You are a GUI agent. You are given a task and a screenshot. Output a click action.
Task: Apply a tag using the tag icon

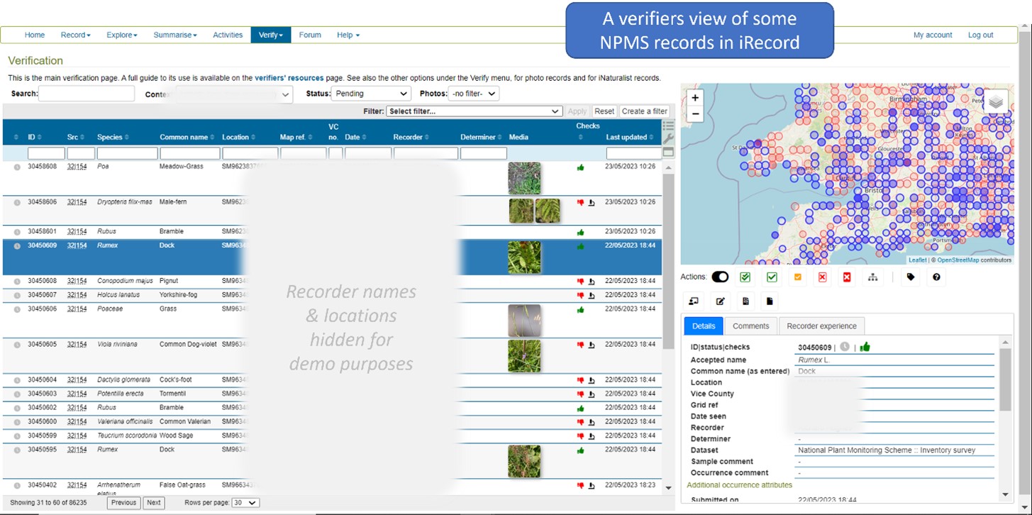click(911, 277)
